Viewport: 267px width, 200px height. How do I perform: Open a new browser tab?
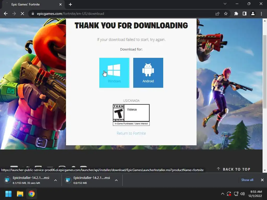point(70,4)
